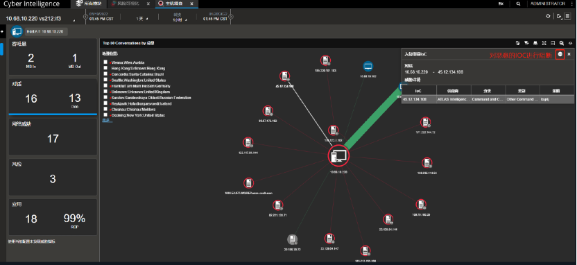Click the filter funnel icon in graph toolbar

tap(526, 43)
